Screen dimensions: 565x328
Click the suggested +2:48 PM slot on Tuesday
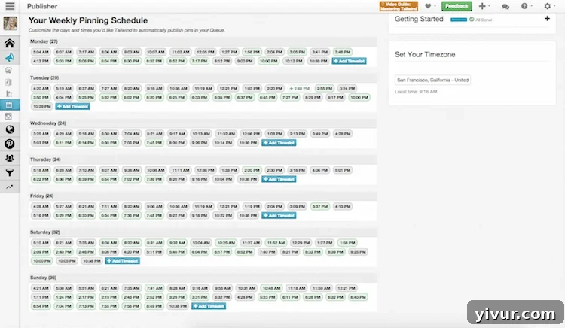(x=299, y=88)
